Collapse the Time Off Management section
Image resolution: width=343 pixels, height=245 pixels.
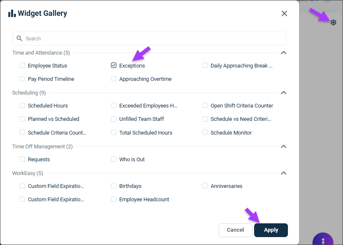tap(283, 146)
